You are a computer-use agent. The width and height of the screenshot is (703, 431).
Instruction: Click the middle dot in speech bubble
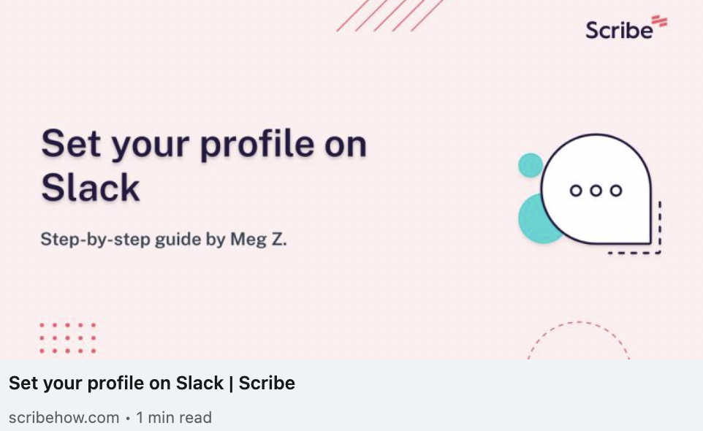pos(596,191)
